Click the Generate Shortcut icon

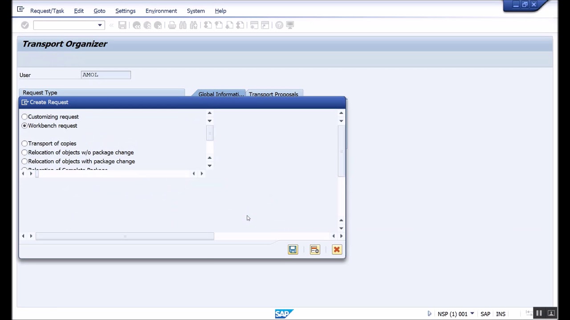[x=265, y=25]
